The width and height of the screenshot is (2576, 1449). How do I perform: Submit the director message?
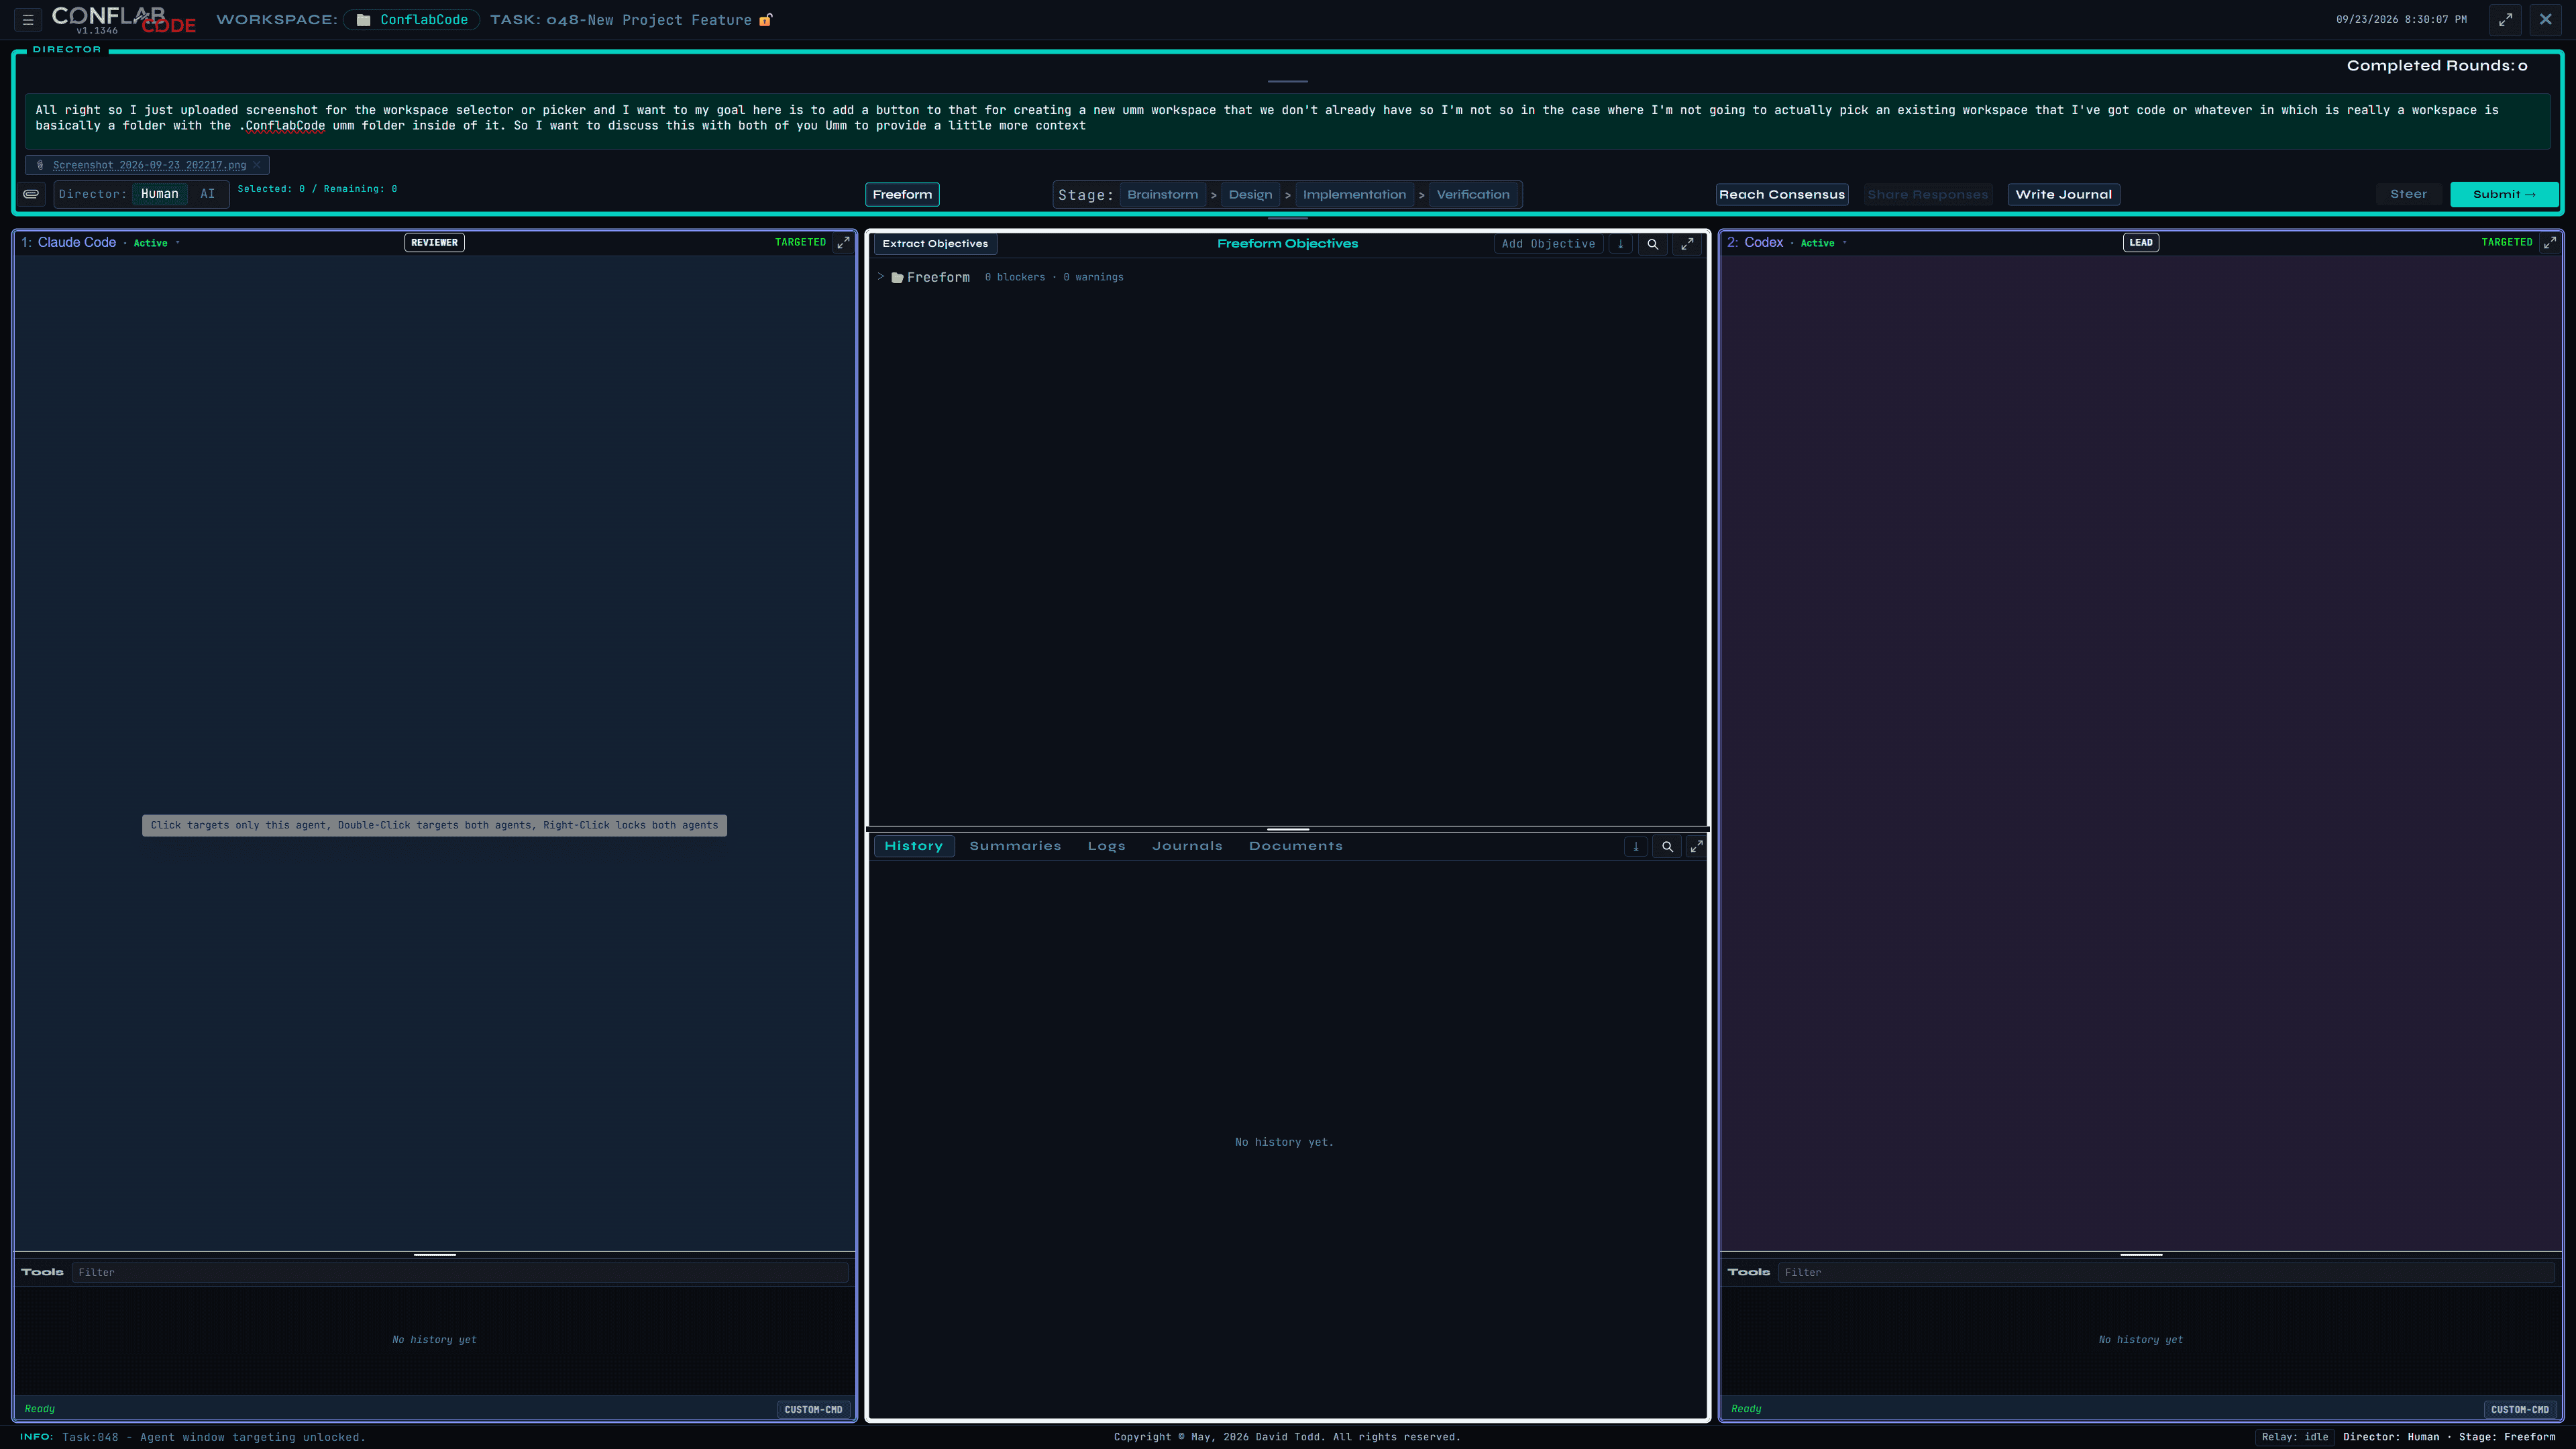tap(2504, 194)
